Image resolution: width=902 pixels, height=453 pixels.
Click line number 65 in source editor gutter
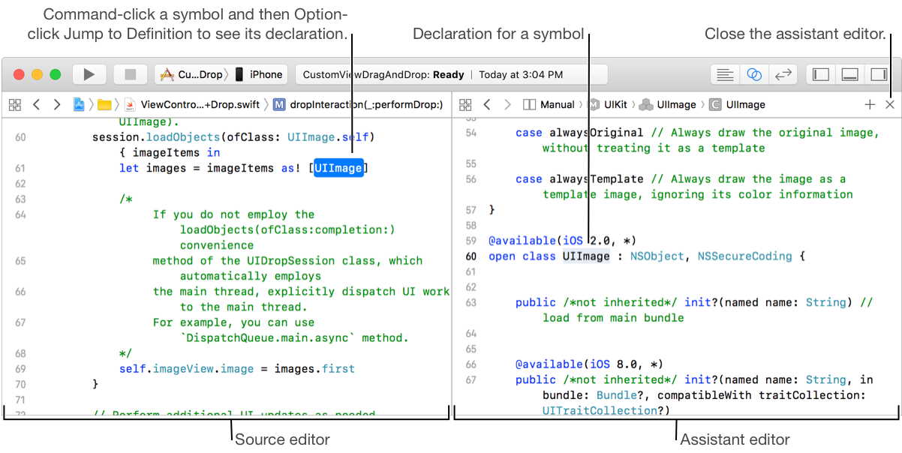(20, 261)
